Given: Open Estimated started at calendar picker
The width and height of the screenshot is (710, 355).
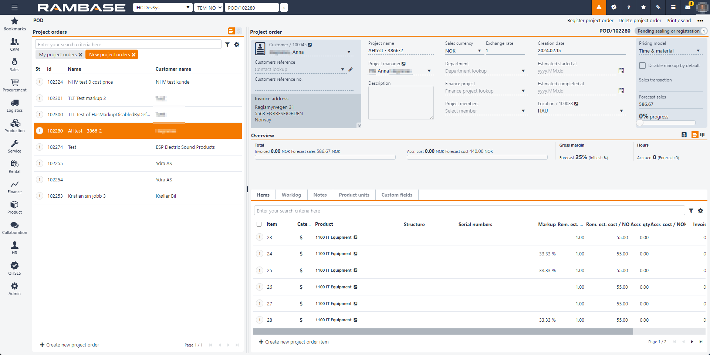Looking at the screenshot, I should 621,71.
